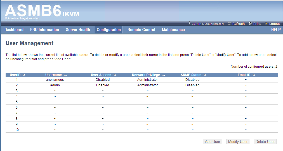The image size is (283, 151).
Task: Click the Print printer icon
Action: pos(250,24)
